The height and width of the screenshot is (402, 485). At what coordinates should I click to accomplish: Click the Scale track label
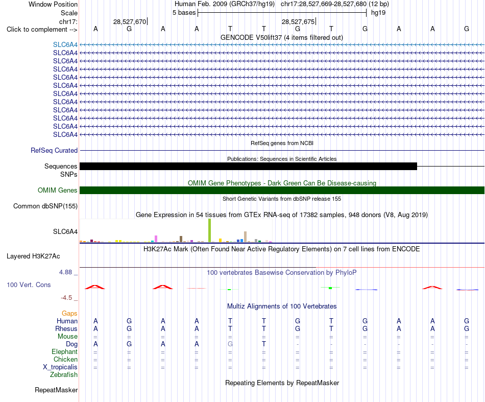pyautogui.click(x=69, y=13)
